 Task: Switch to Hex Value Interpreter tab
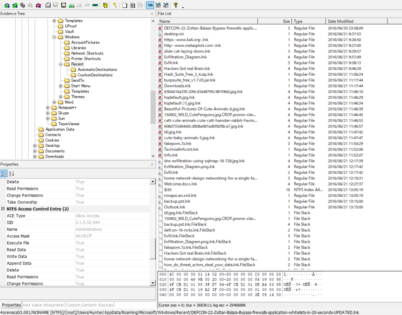tap(43, 305)
